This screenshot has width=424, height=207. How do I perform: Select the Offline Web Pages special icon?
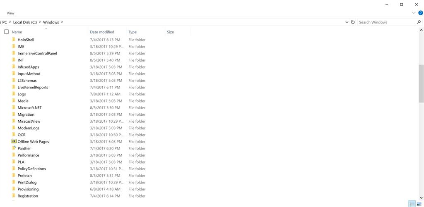pos(14,141)
